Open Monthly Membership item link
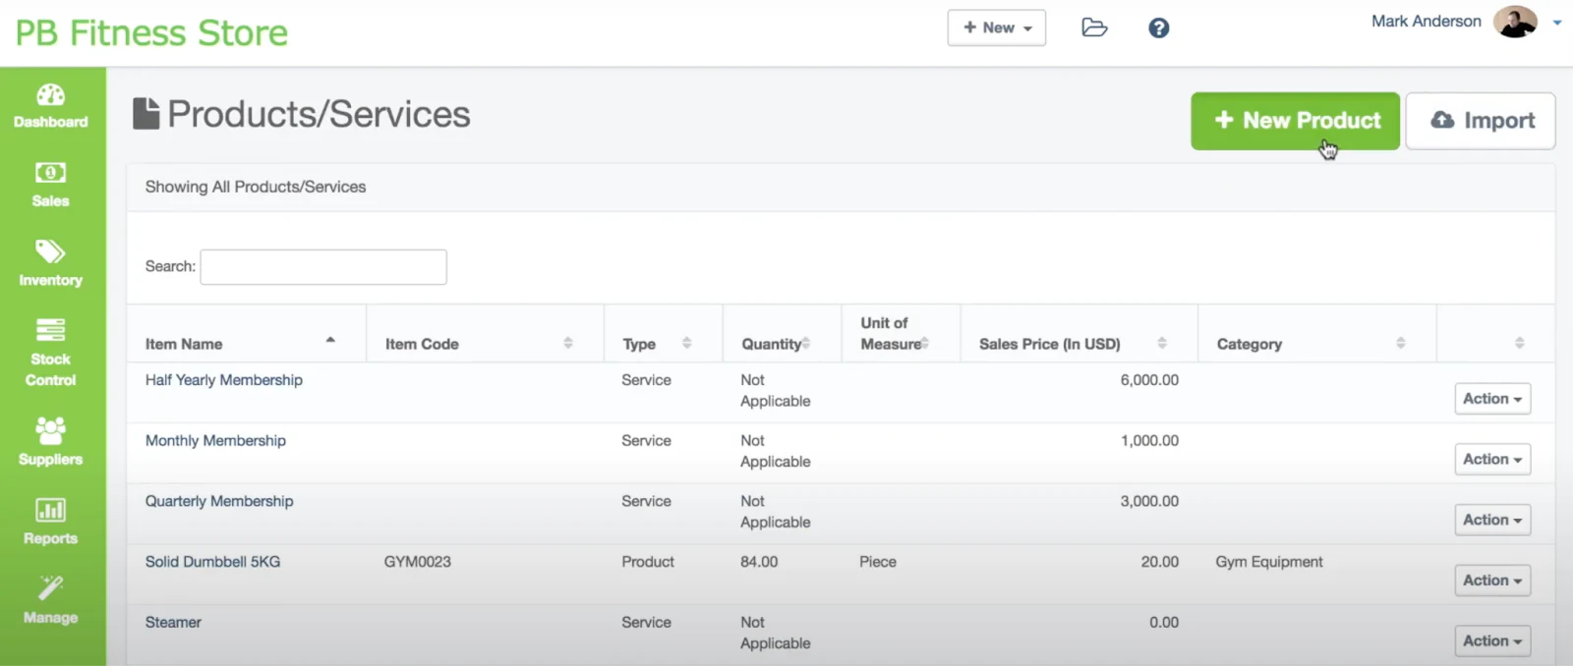The image size is (1573, 666). pyautogui.click(x=215, y=441)
